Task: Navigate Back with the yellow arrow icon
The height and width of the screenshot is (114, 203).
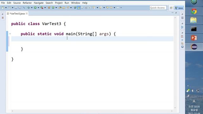Action: tap(111, 8)
